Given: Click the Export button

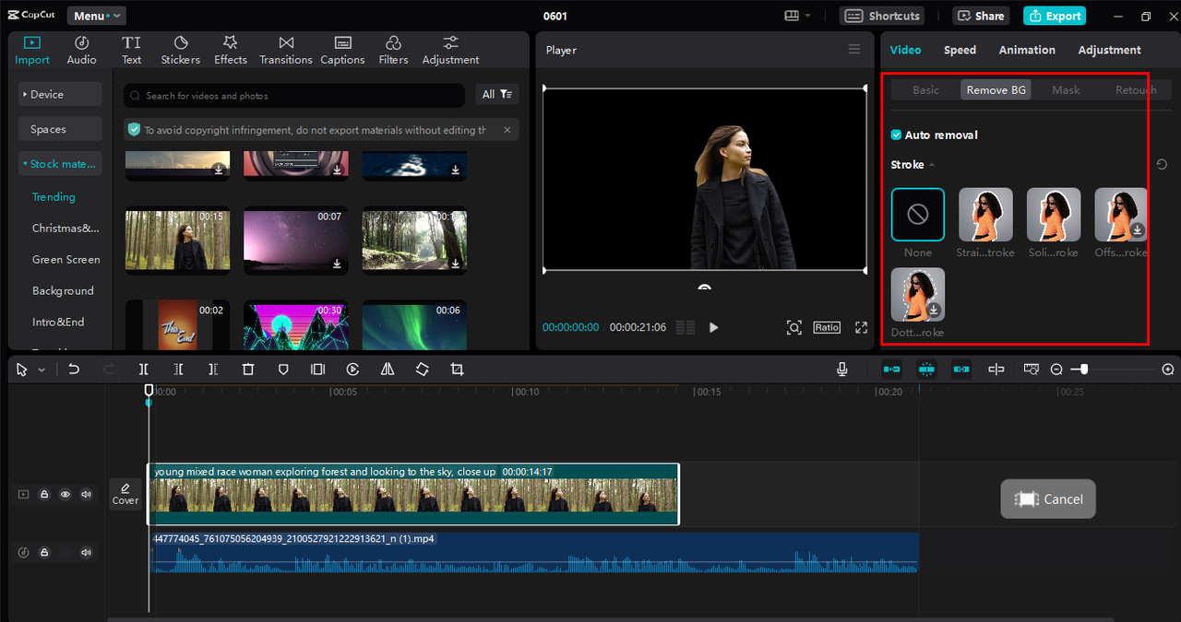Looking at the screenshot, I should 1054,16.
